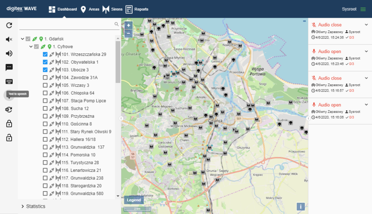The height and width of the screenshot is (214, 372).
Task: Expand the Audio close event at 15:16:57
Action: coord(366,78)
